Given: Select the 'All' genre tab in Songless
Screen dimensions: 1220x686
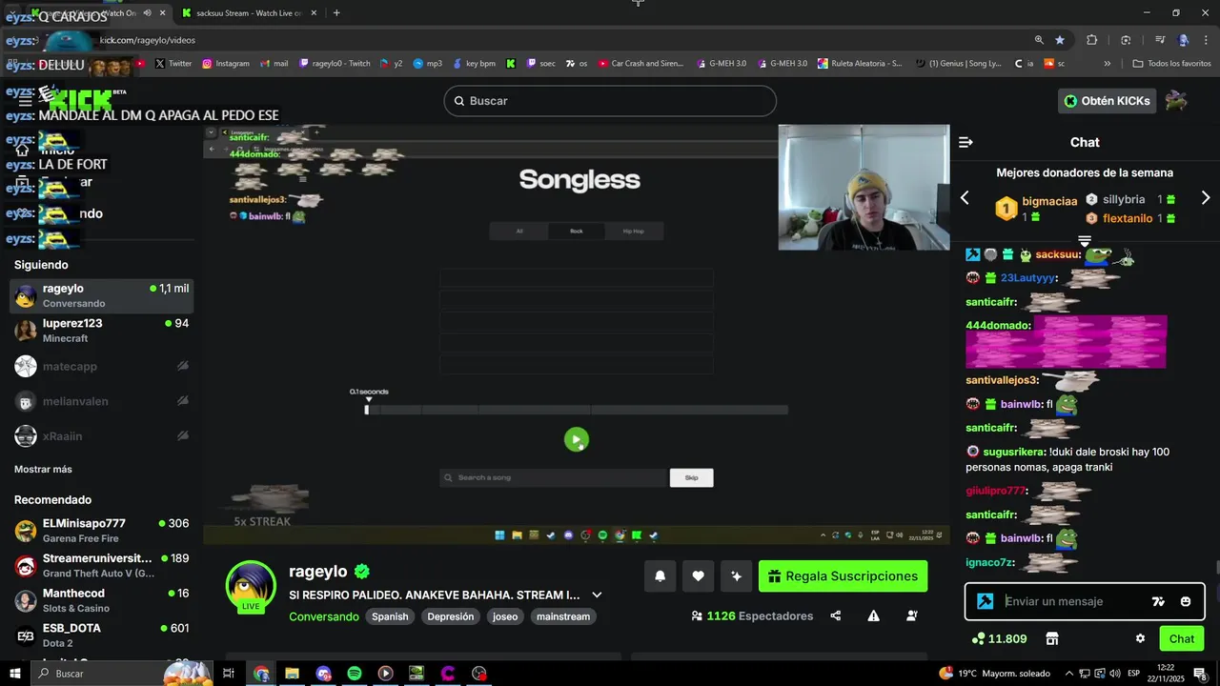Looking at the screenshot, I should (x=518, y=231).
